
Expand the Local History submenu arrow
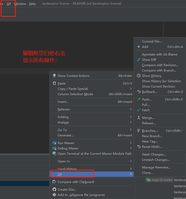pos(131,168)
